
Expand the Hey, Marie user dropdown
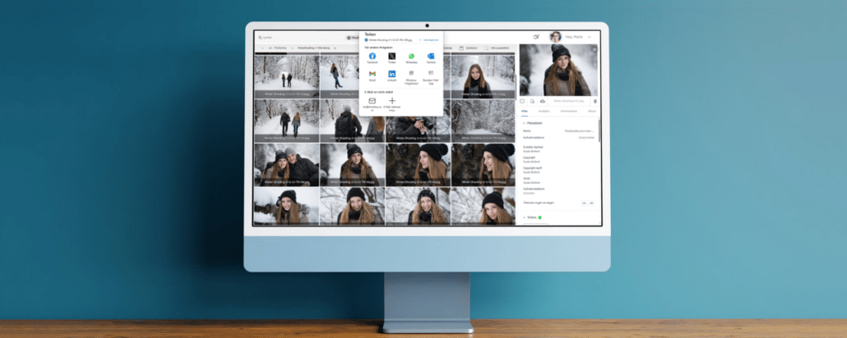[x=590, y=37]
